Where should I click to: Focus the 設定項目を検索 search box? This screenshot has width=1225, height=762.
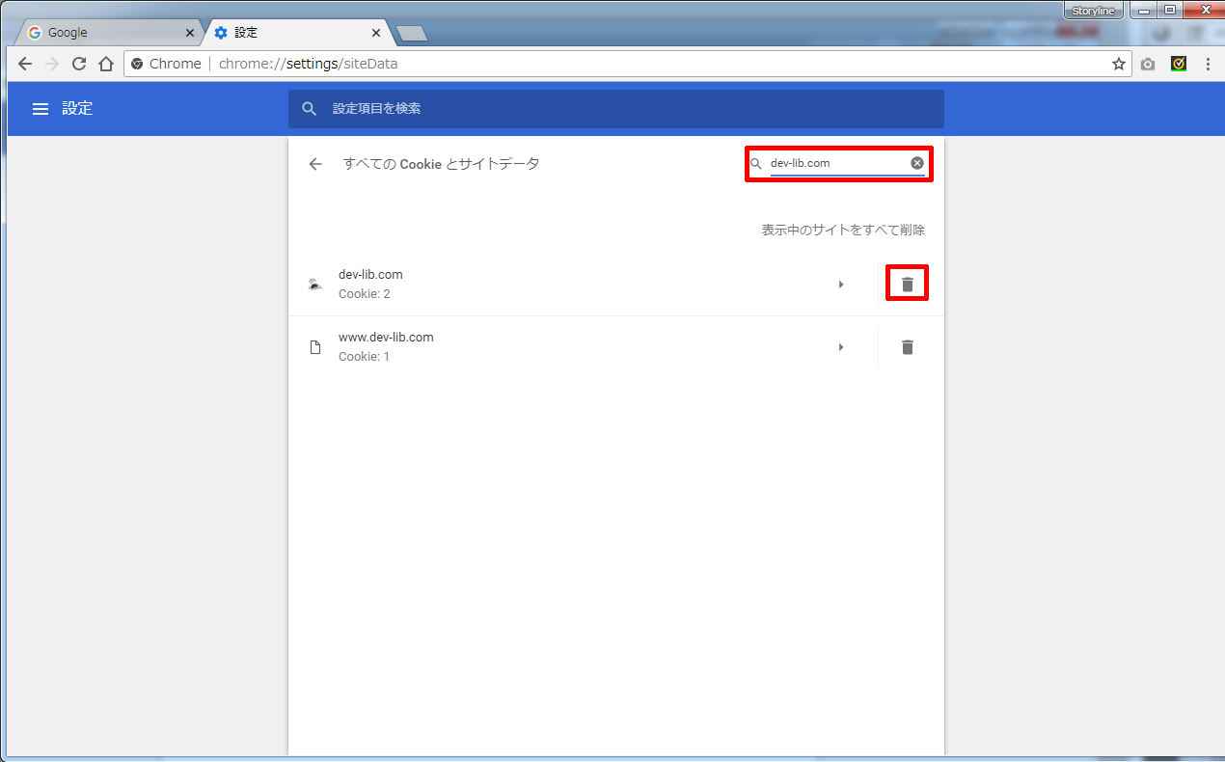617,109
